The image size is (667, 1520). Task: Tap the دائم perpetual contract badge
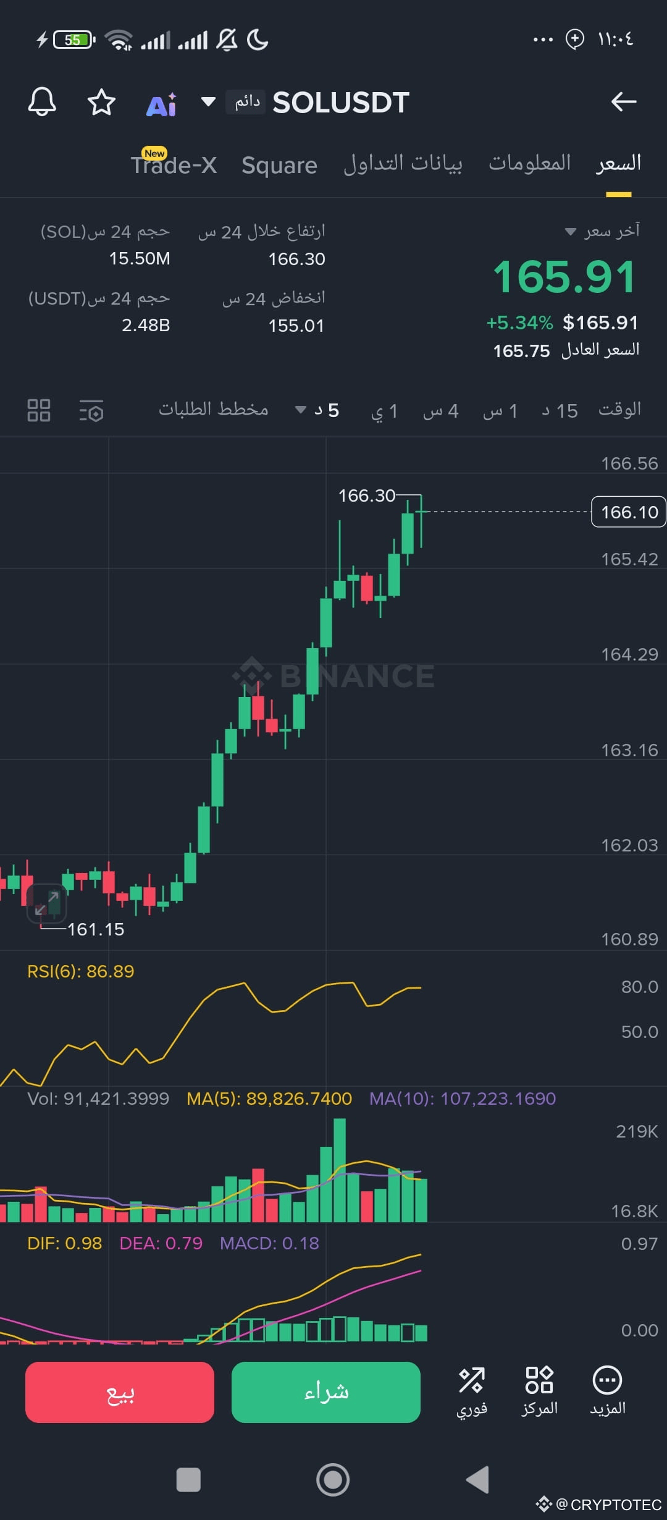point(246,101)
